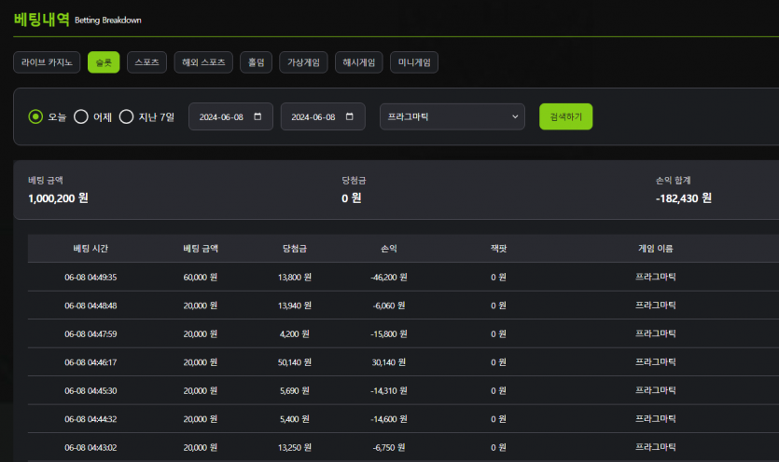The width and height of the screenshot is (779, 462).
Task: Click the 게임 이름 column header
Action: coord(655,249)
